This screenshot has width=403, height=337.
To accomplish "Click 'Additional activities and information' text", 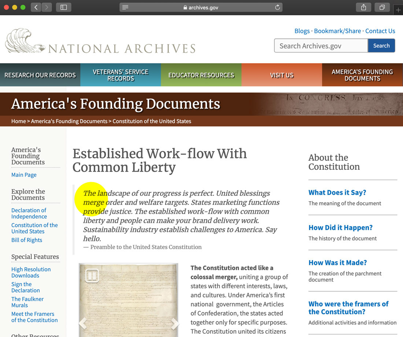I will tap(352, 323).
